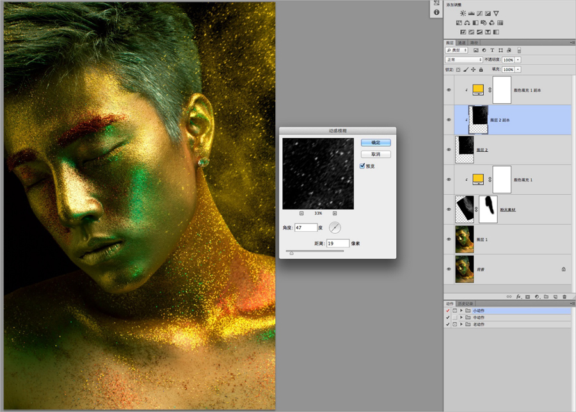Open the layer filter type dropdown
Screen dimensions: 576x412
[x=456, y=50]
